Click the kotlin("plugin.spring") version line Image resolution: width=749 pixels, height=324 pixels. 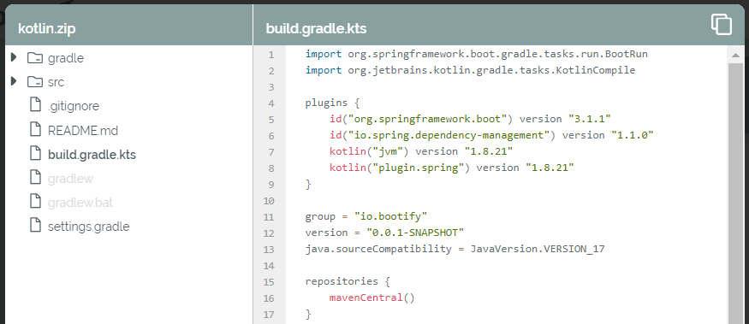[451, 168]
